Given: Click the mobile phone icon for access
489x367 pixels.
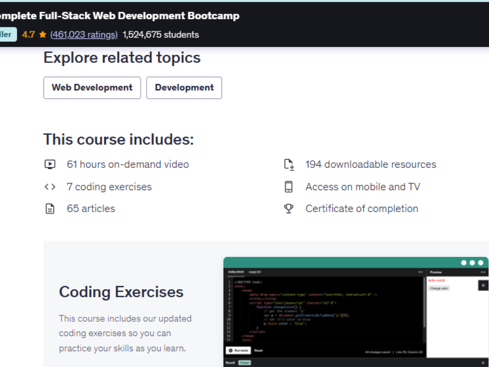Looking at the screenshot, I should click(289, 186).
